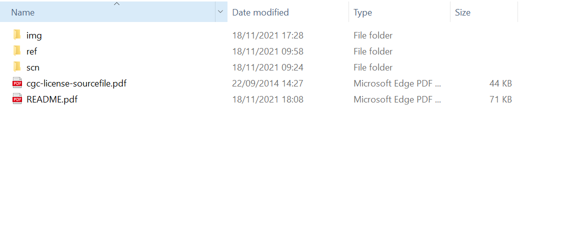Viewport: 563px width, 236px height.
Task: Select the scn folder name
Action: click(x=33, y=67)
